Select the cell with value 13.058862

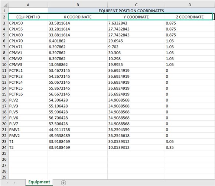pos(78,65)
